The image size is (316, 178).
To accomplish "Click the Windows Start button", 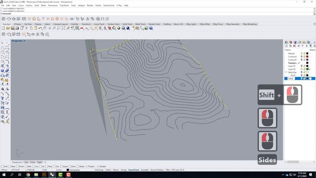I will 4,175.
